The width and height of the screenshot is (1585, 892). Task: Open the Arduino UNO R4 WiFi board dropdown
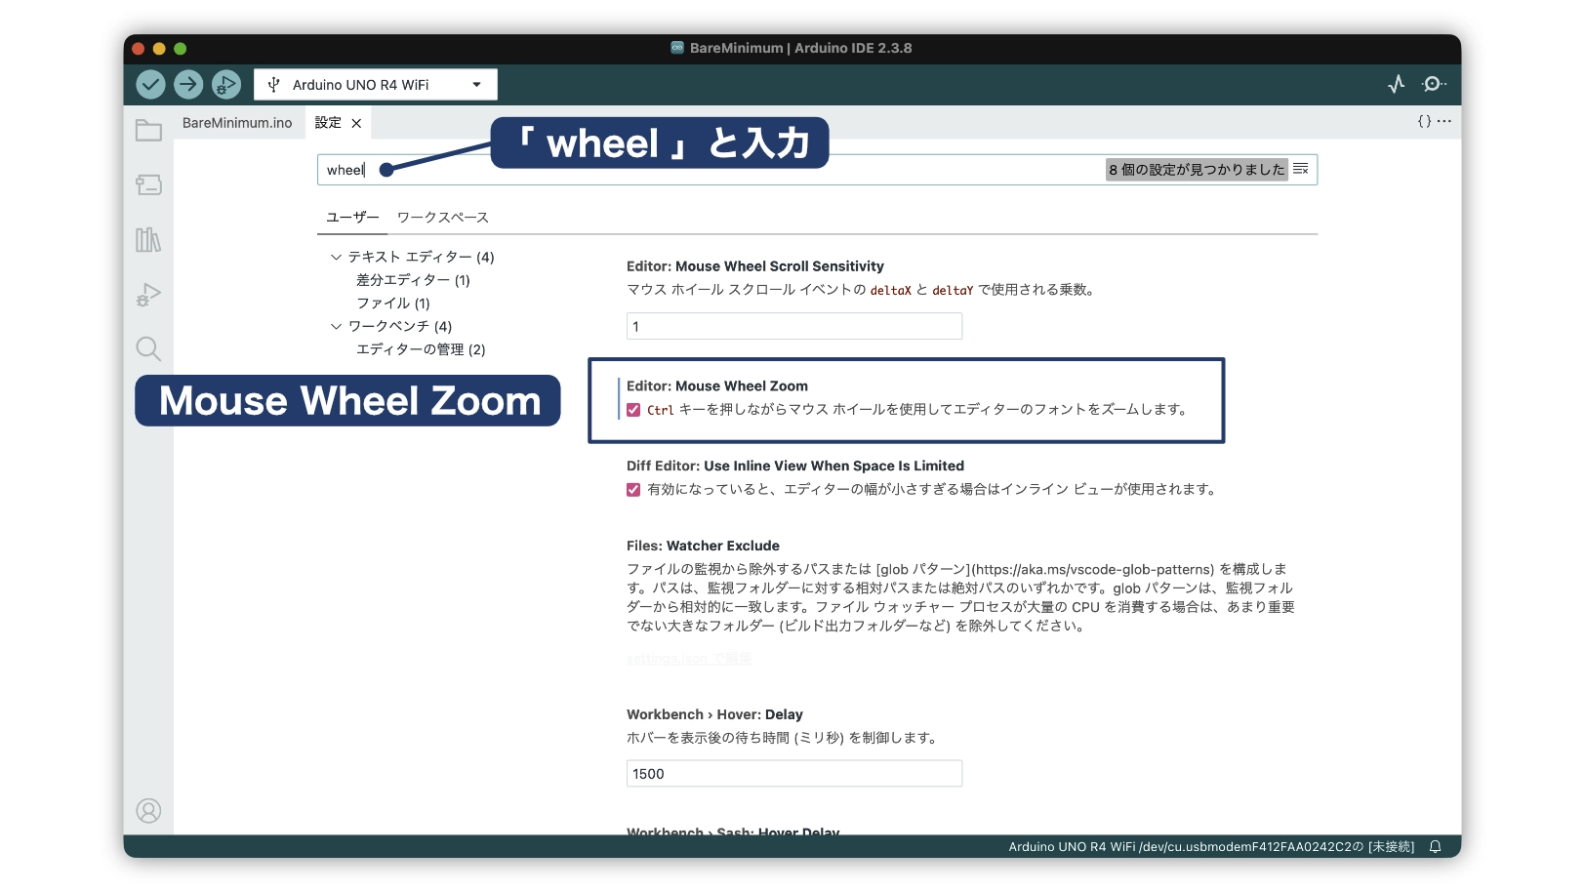[x=376, y=85]
